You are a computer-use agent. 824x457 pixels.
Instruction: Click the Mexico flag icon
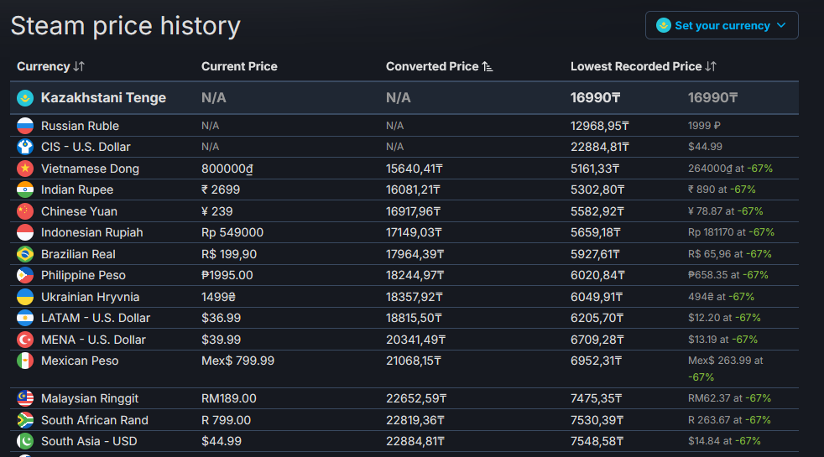click(25, 361)
